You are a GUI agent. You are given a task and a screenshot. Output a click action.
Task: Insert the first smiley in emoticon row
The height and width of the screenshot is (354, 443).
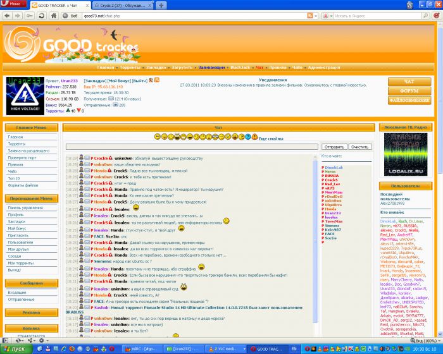click(x=156, y=137)
